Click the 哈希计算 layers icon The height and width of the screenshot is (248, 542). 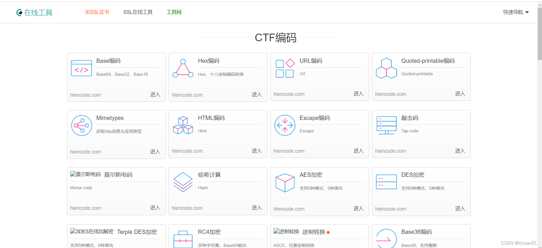tap(183, 182)
